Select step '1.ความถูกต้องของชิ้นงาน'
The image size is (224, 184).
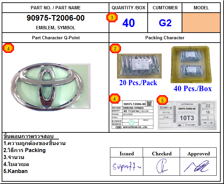tap(34, 143)
